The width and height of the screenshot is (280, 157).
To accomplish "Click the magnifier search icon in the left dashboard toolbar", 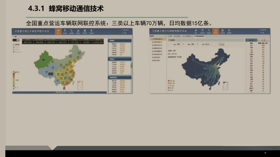I will click(x=71, y=31).
